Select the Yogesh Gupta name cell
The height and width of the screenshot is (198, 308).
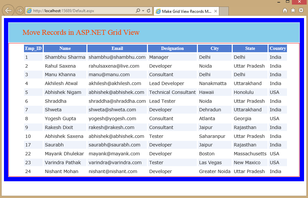pyautogui.click(x=65, y=119)
